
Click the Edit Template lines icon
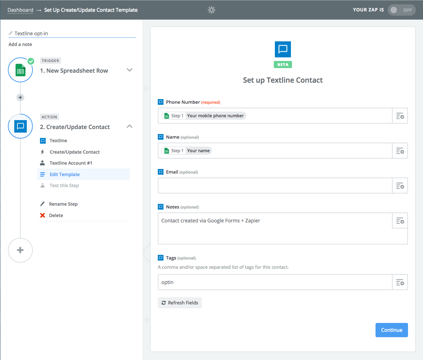coord(42,174)
